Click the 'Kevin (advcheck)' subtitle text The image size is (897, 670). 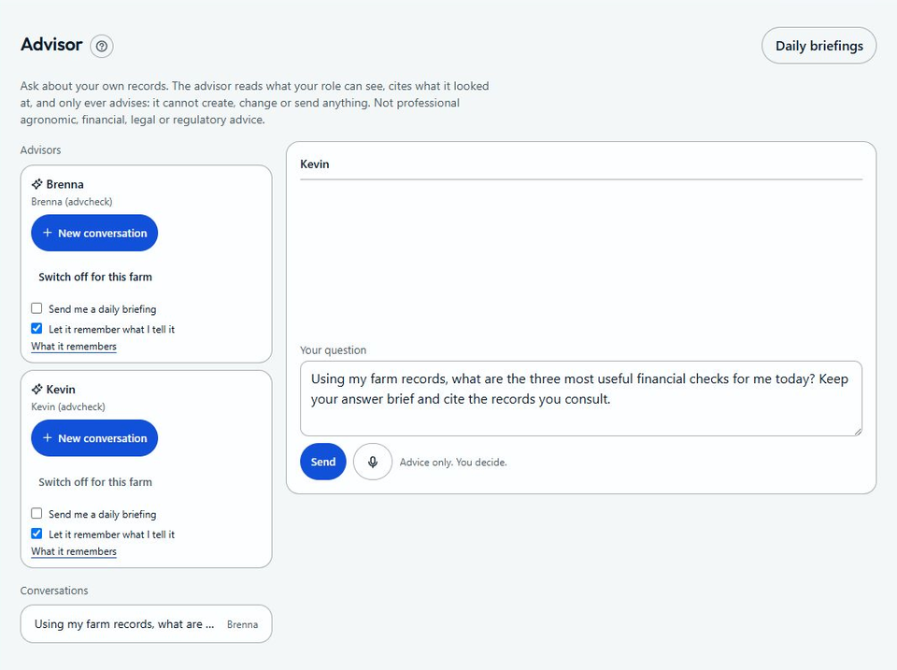point(68,406)
